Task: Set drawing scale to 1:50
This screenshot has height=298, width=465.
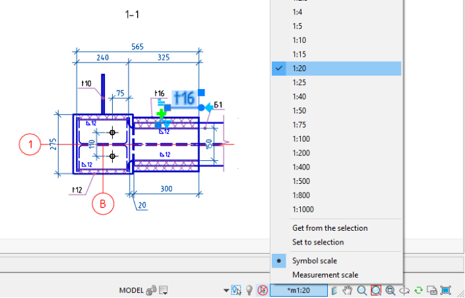Action: click(x=336, y=111)
